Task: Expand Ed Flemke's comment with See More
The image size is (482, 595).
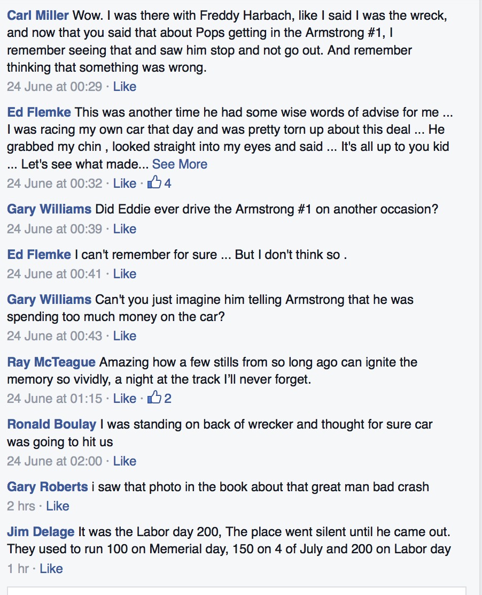Action: [x=180, y=164]
